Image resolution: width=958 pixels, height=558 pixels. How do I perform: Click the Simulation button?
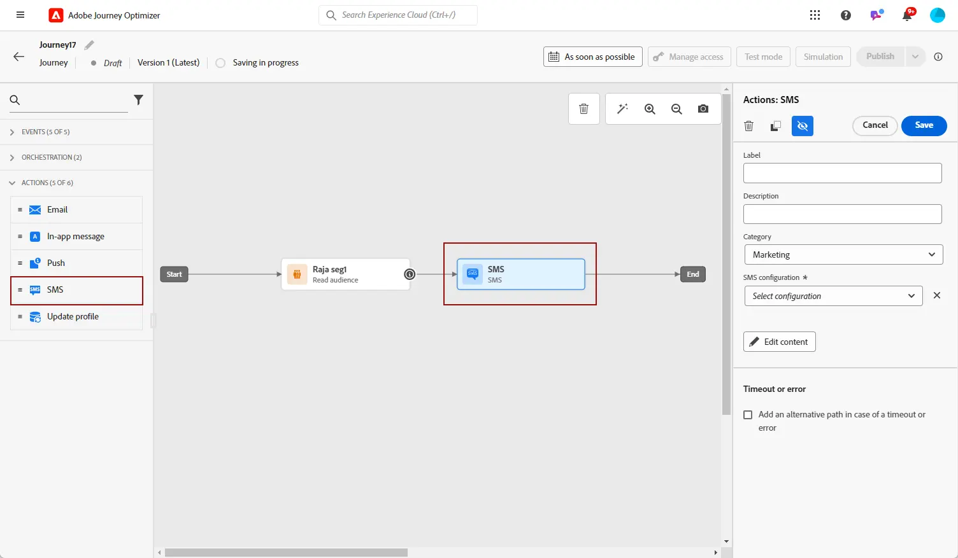[x=823, y=57]
